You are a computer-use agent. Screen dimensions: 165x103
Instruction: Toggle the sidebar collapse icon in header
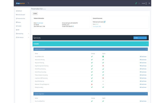pos(28,3)
